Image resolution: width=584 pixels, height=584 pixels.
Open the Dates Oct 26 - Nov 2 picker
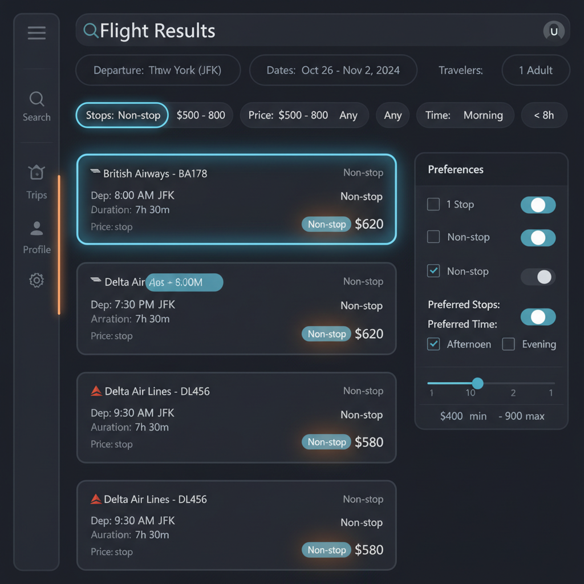(x=333, y=70)
